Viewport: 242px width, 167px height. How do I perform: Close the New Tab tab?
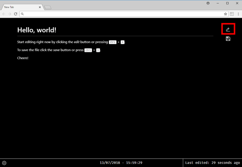[x=40, y=7]
